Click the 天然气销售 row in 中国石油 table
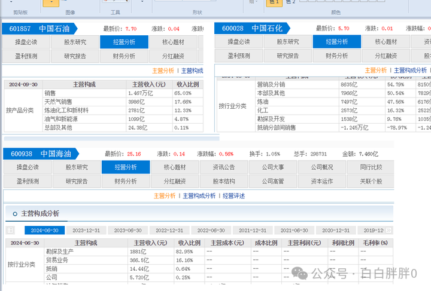 coord(123,102)
